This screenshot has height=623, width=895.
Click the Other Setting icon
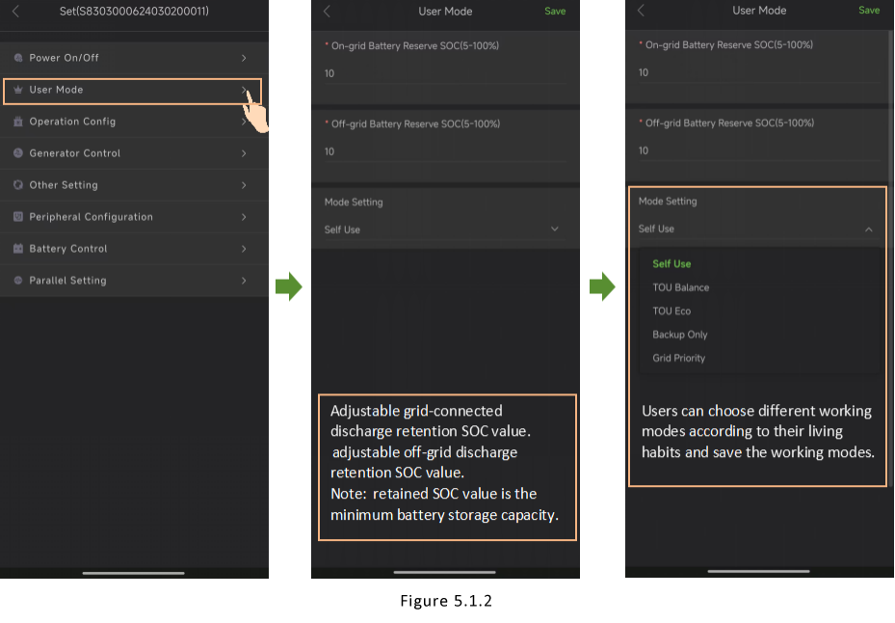(18, 185)
